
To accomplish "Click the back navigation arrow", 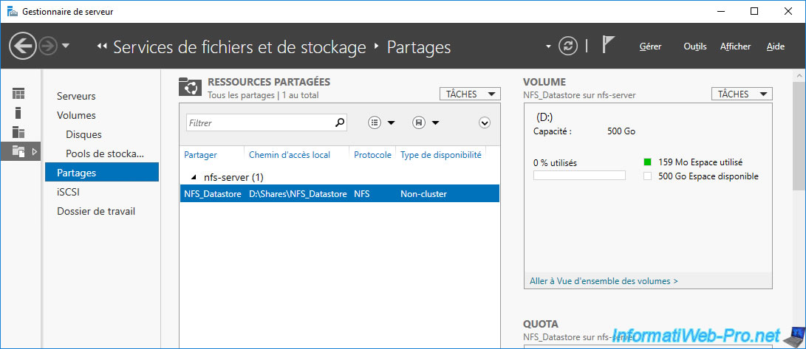I will pos(23,46).
